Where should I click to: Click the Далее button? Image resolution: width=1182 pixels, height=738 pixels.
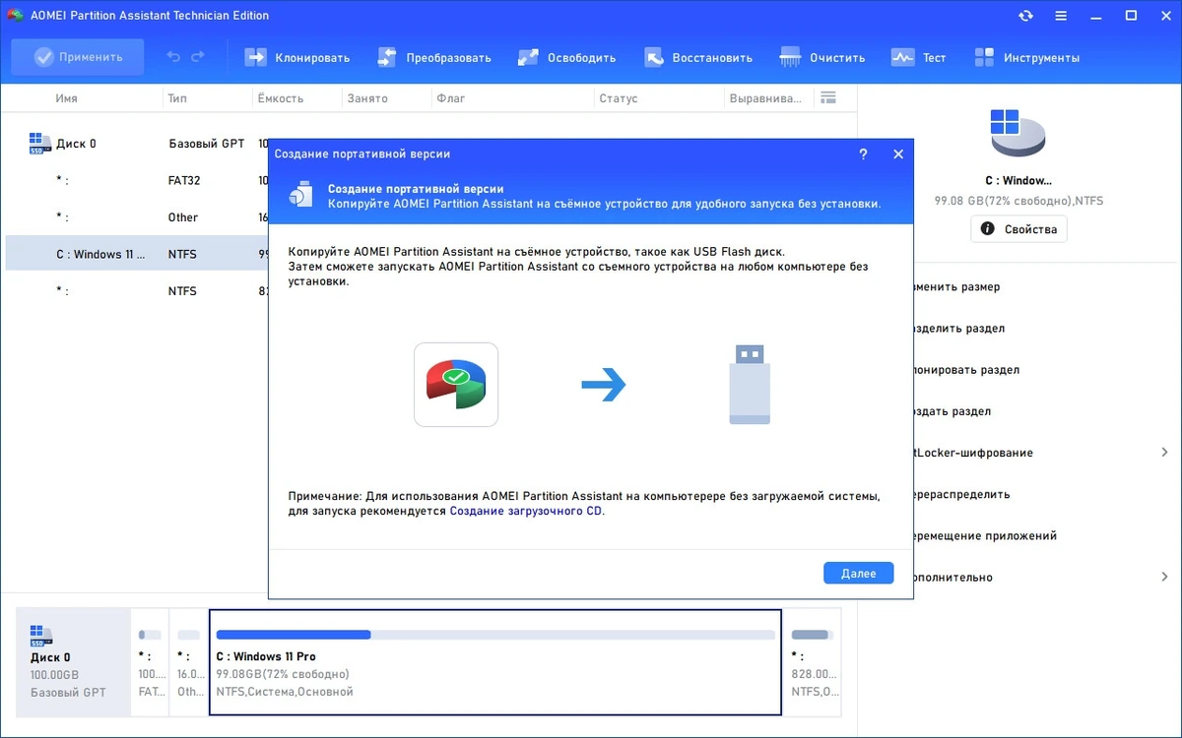pyautogui.click(x=858, y=573)
